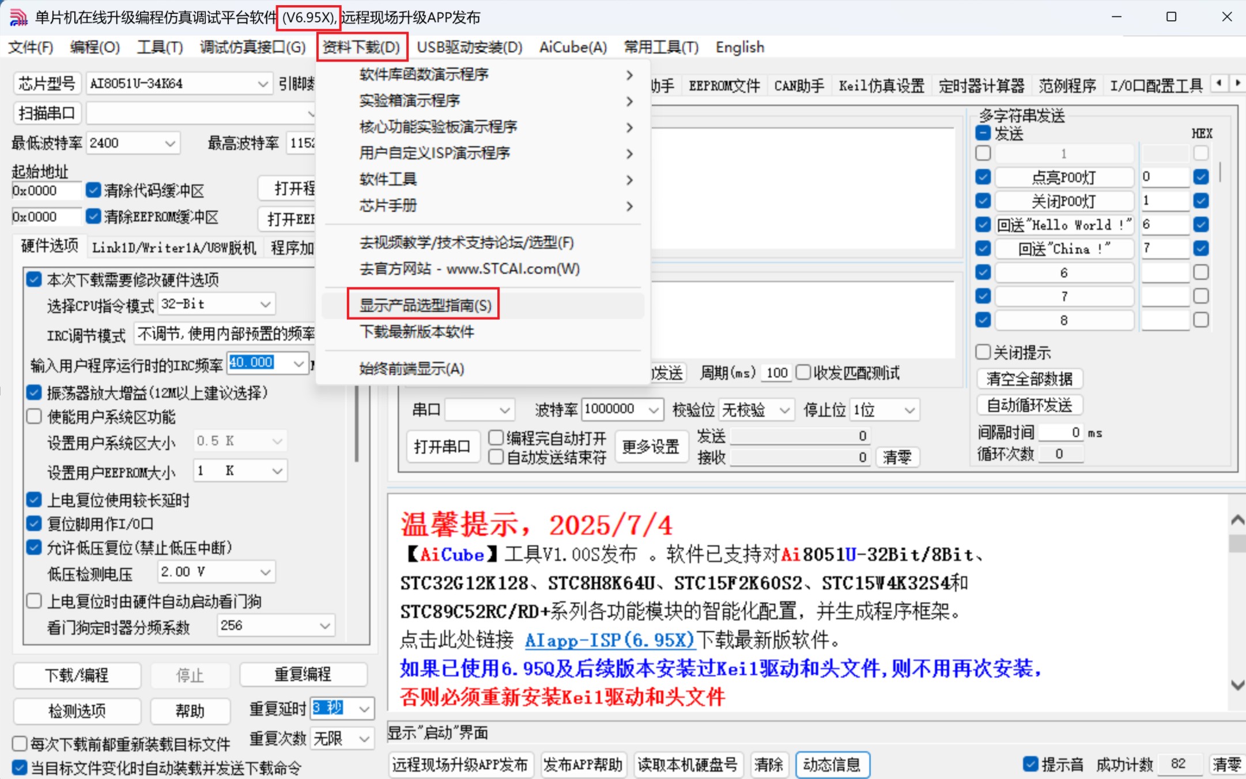
Task: Switch to CAN助手 tab
Action: pyautogui.click(x=799, y=86)
